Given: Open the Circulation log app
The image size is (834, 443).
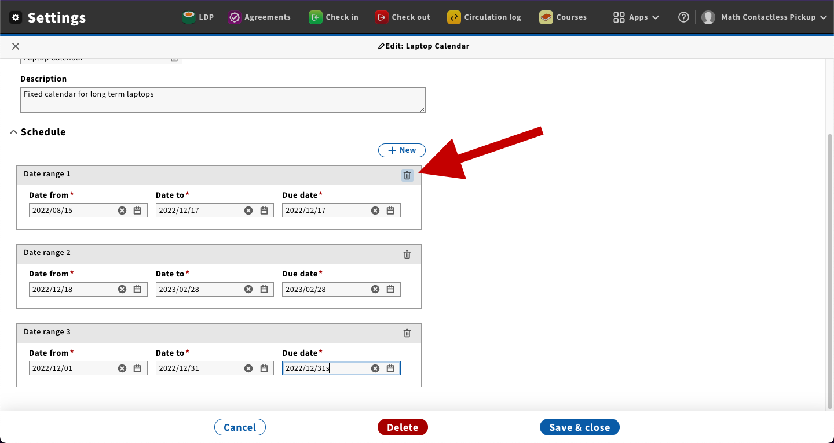Looking at the screenshot, I should pyautogui.click(x=484, y=17).
